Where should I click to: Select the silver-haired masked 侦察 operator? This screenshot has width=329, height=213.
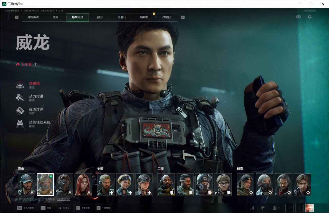click(265, 185)
